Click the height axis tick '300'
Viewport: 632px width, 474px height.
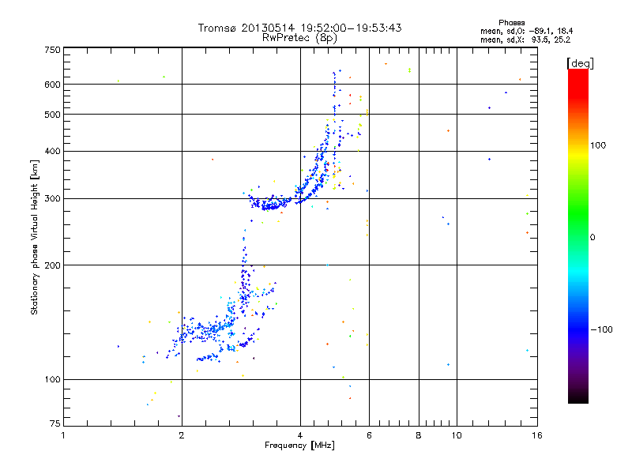point(52,198)
